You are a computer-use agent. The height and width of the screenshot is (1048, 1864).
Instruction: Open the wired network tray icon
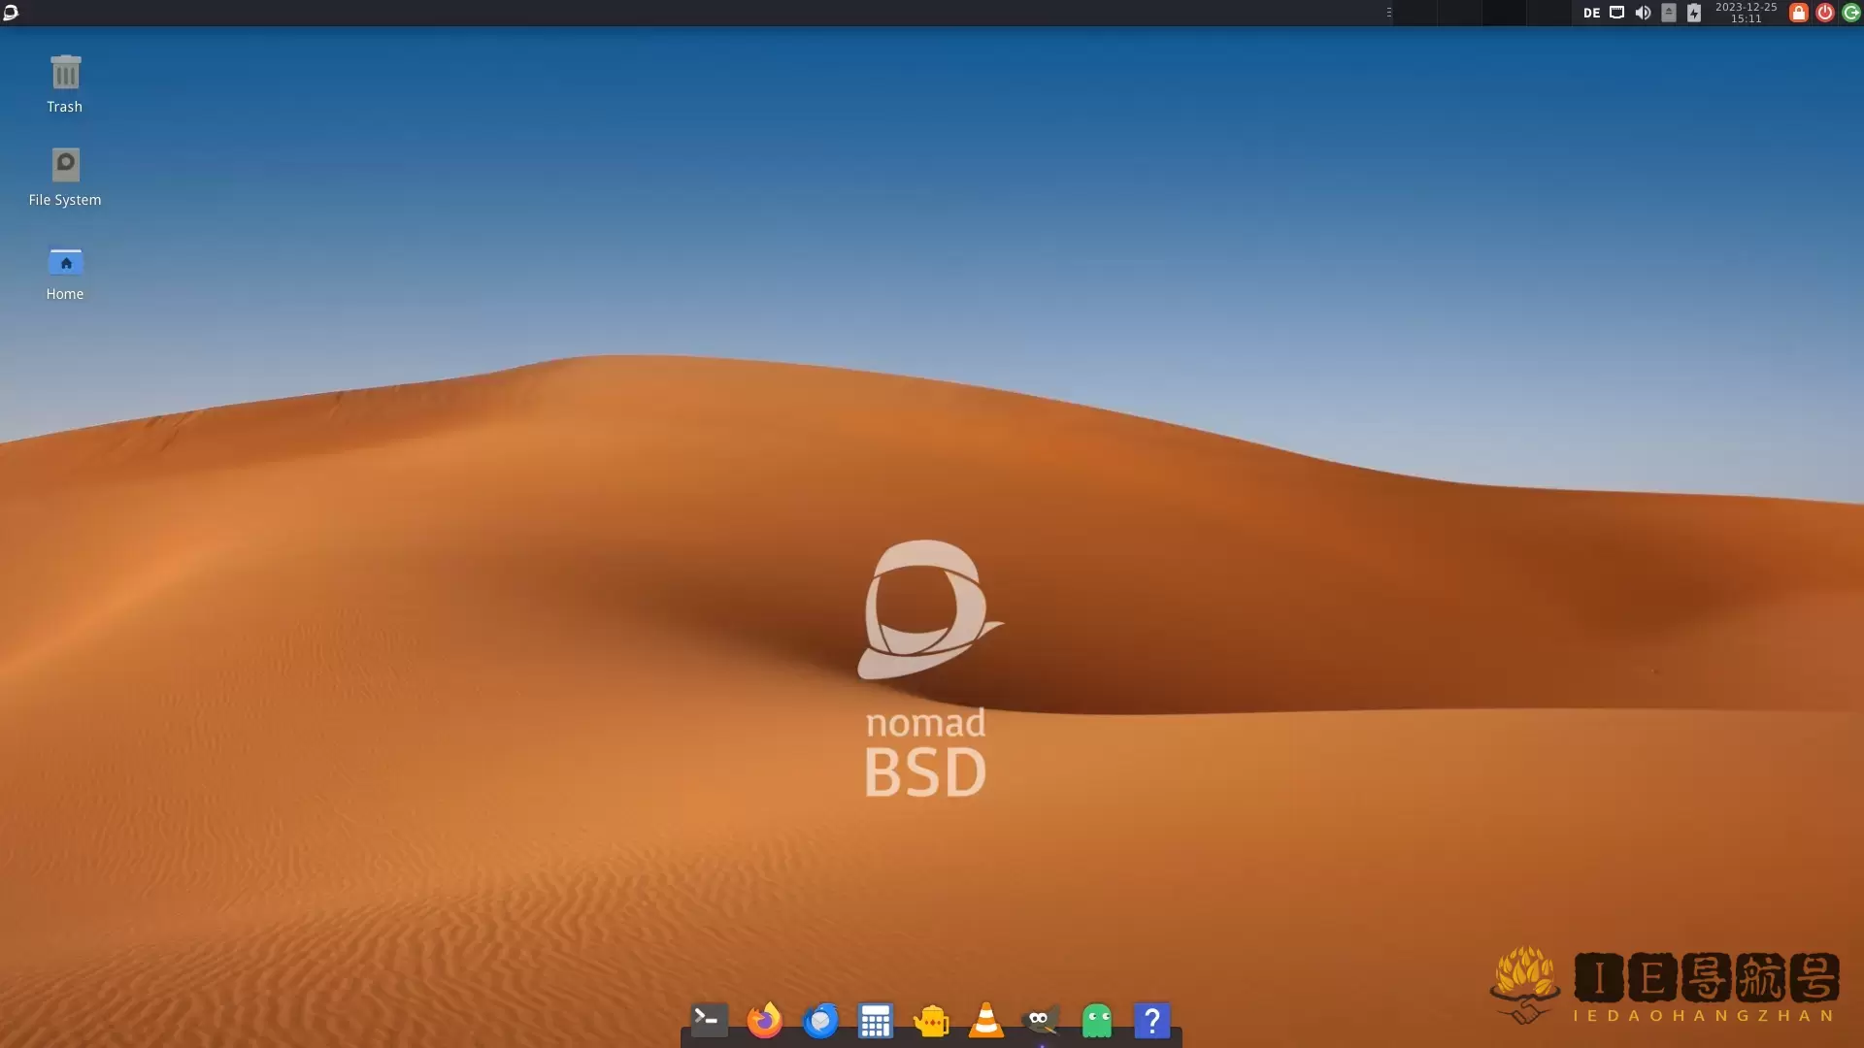click(x=1616, y=13)
